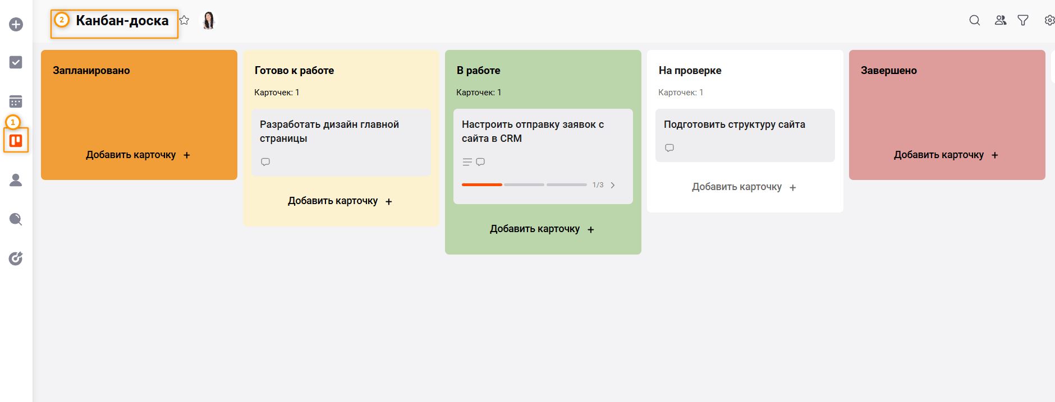
Task: Expand checklist chevron on CRM card
Action: click(613, 185)
